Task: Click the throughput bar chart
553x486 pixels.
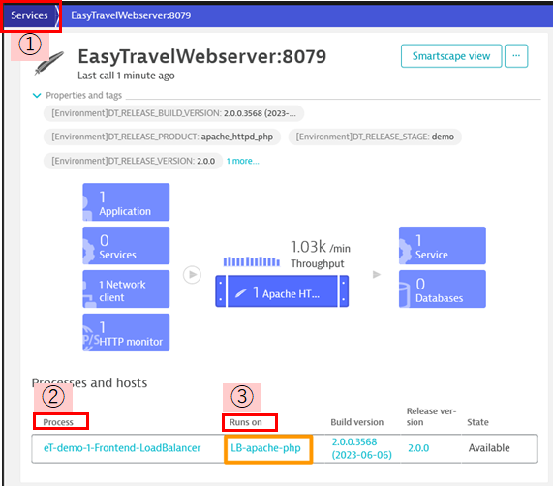Action: click(252, 261)
